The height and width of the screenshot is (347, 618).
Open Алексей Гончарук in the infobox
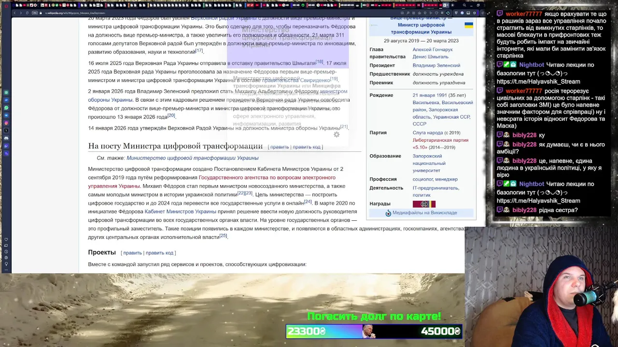click(x=433, y=50)
